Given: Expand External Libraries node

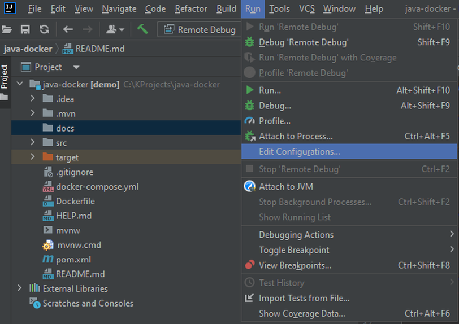Looking at the screenshot, I should click(x=20, y=288).
